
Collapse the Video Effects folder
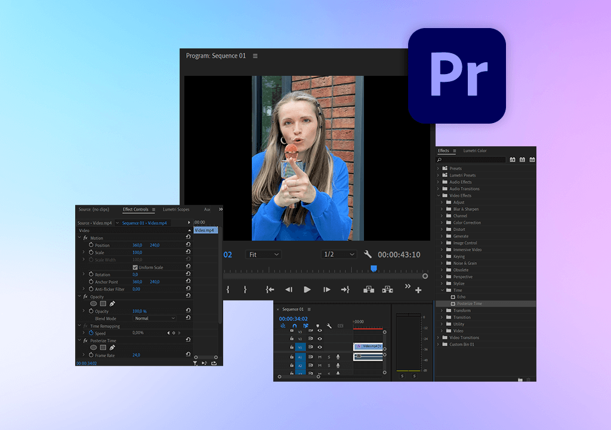pyautogui.click(x=439, y=195)
